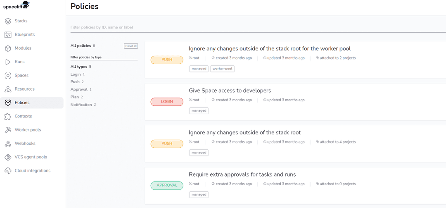Open 'Give Space access to developers' policy
This screenshot has height=208, width=446.
coord(230,91)
